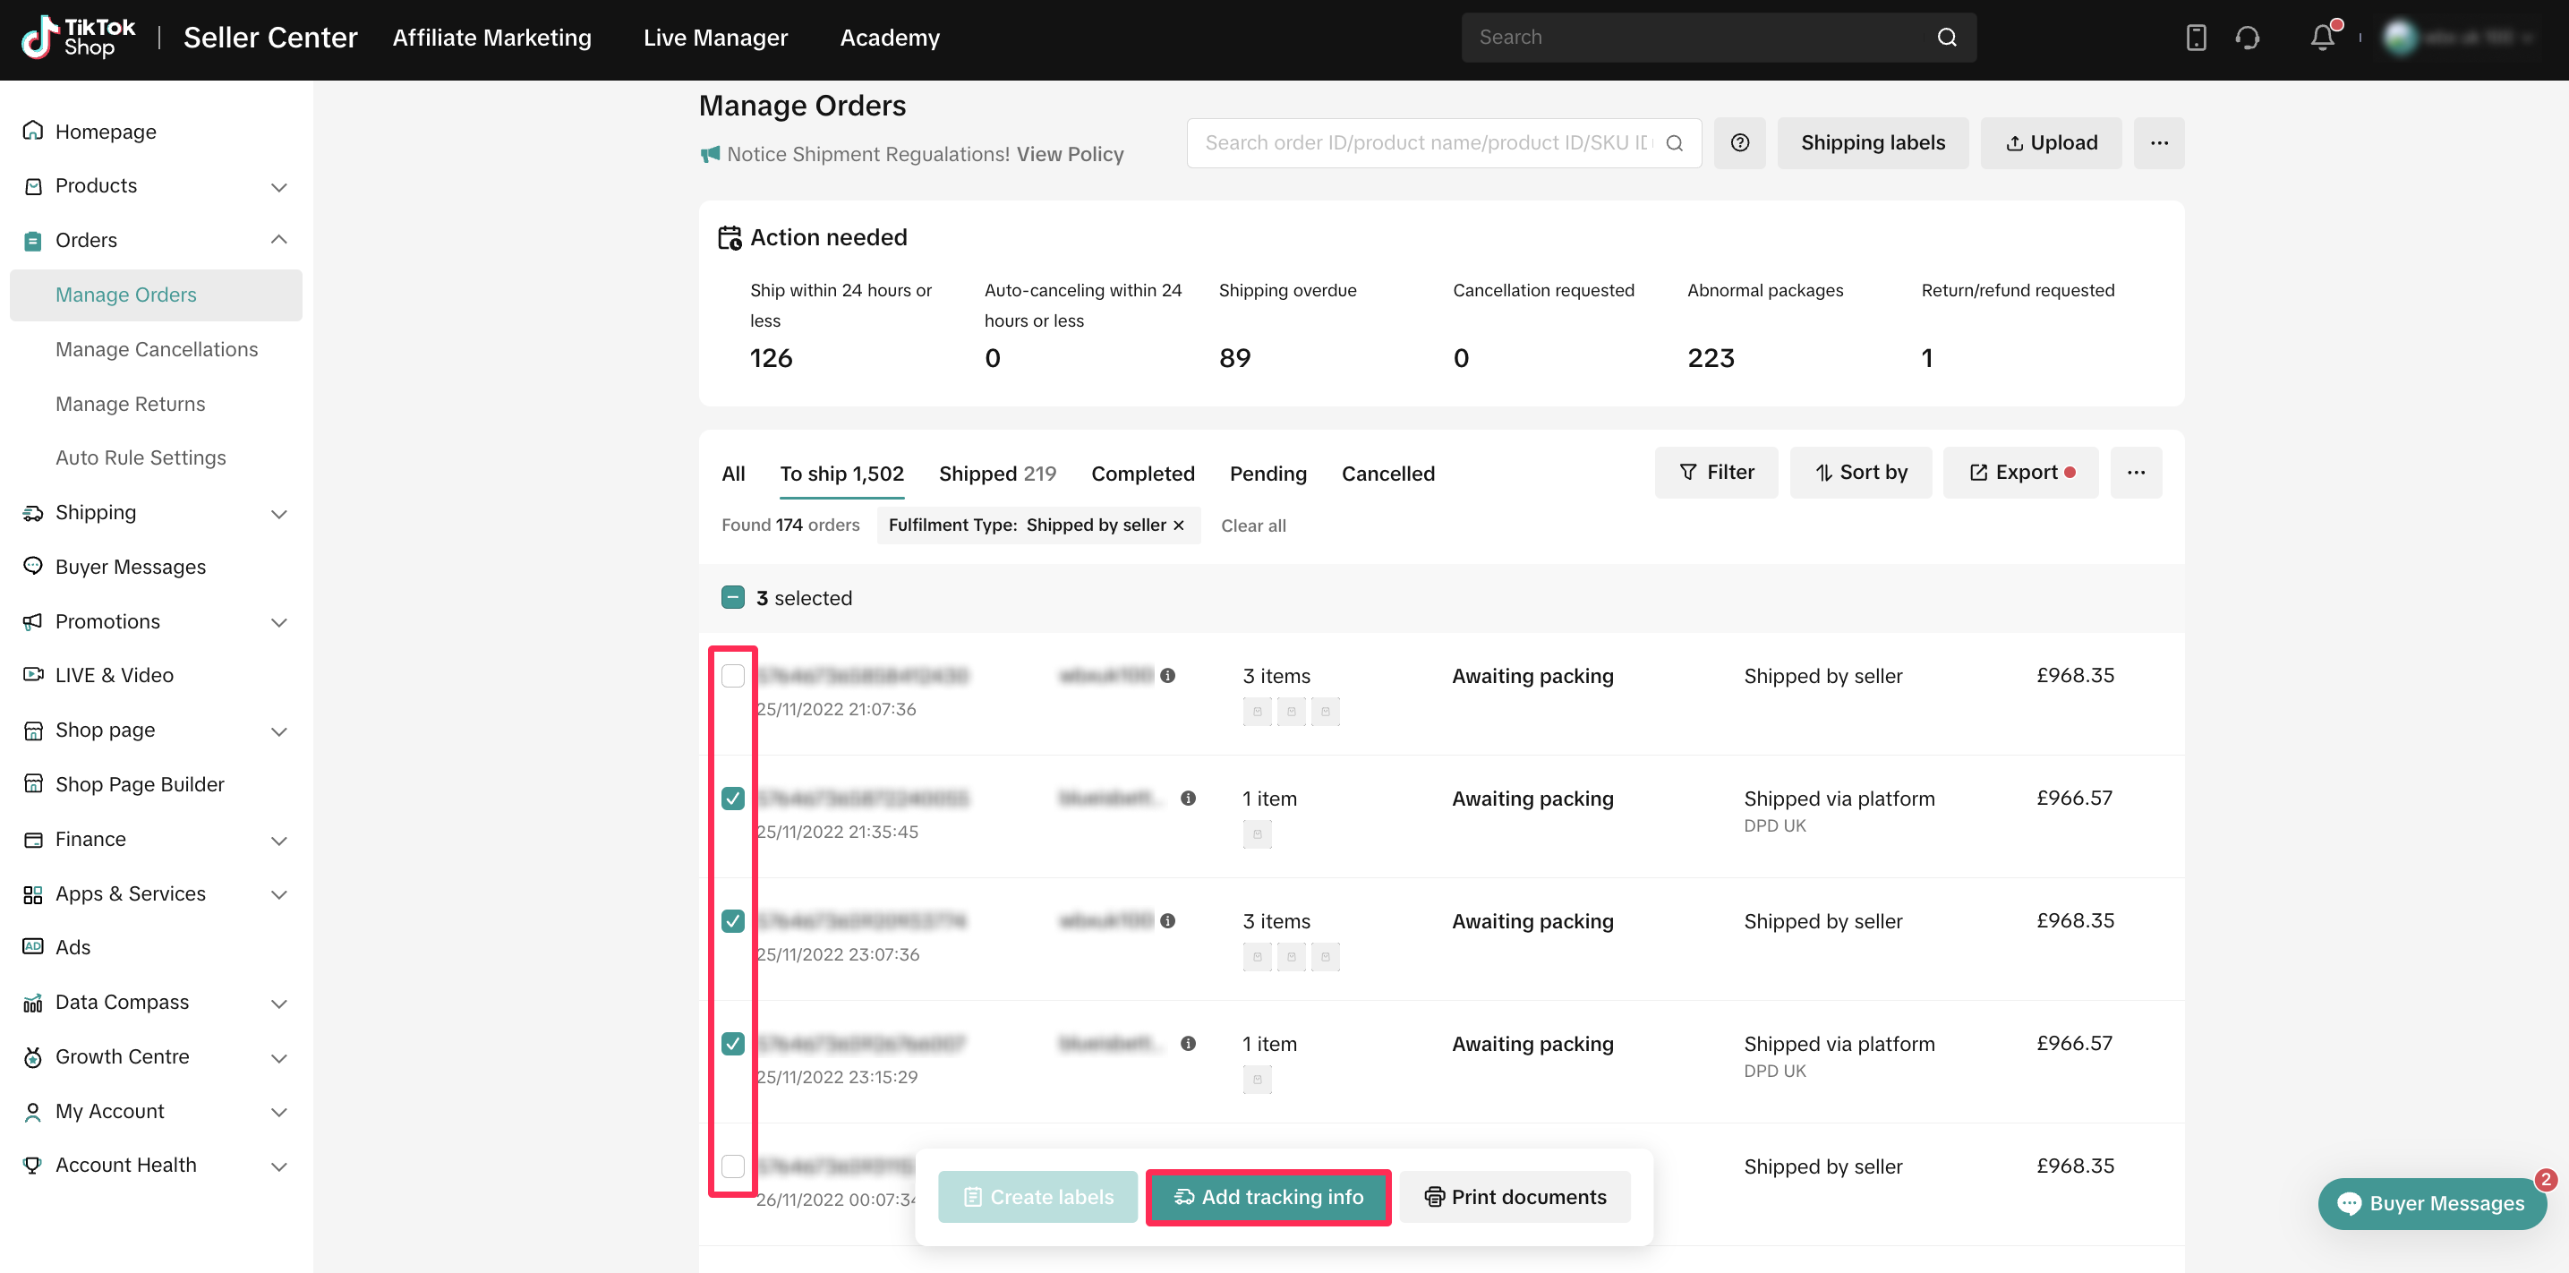2569x1273 pixels.
Task: Open the Cancelled orders tab
Action: 1387,474
